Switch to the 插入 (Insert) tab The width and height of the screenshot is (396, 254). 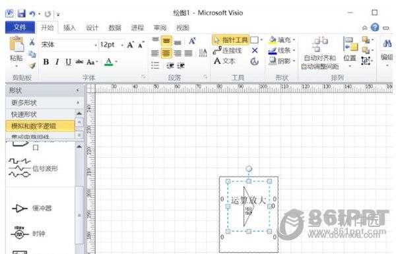pyautogui.click(x=69, y=28)
